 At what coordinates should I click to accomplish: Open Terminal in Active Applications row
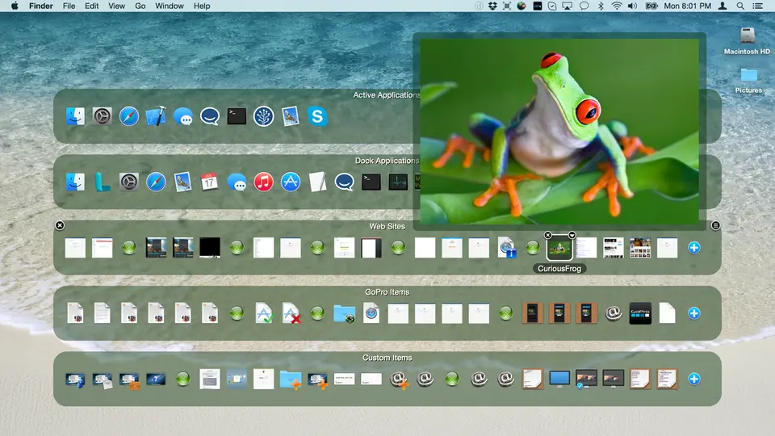237,116
